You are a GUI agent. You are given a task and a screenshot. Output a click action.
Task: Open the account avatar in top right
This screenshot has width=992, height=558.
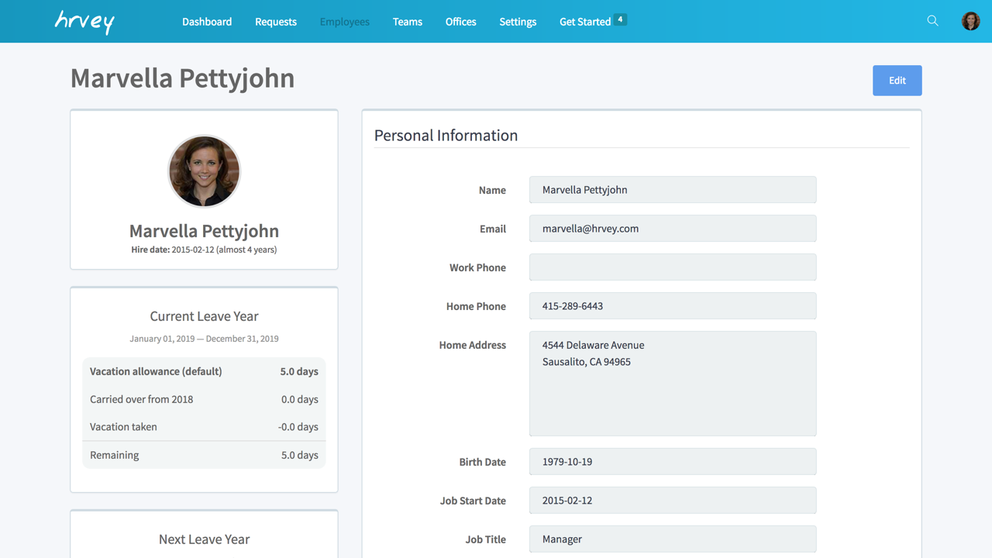click(x=970, y=21)
